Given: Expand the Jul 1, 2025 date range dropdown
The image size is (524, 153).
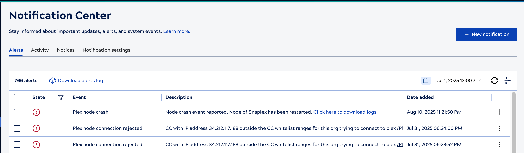Looking at the screenshot, I should coord(479,80).
